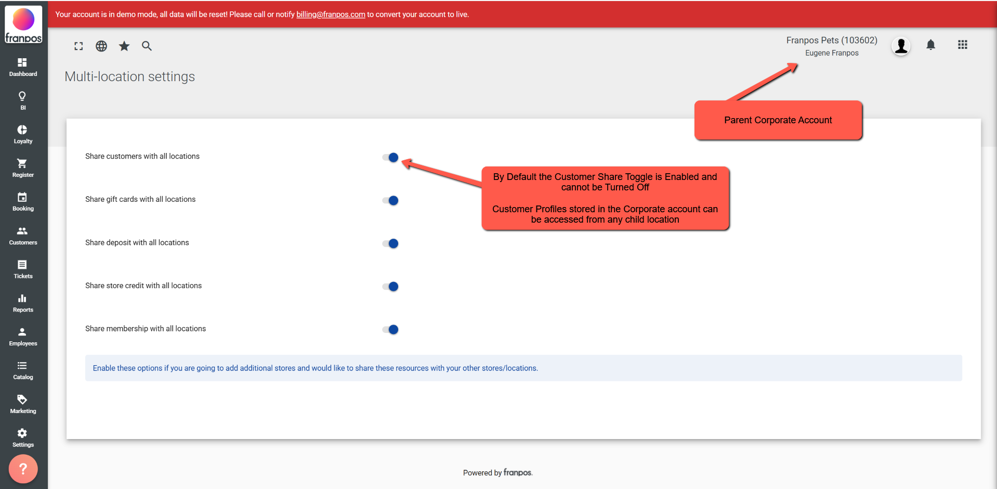Open the Tickets section

[23, 269]
